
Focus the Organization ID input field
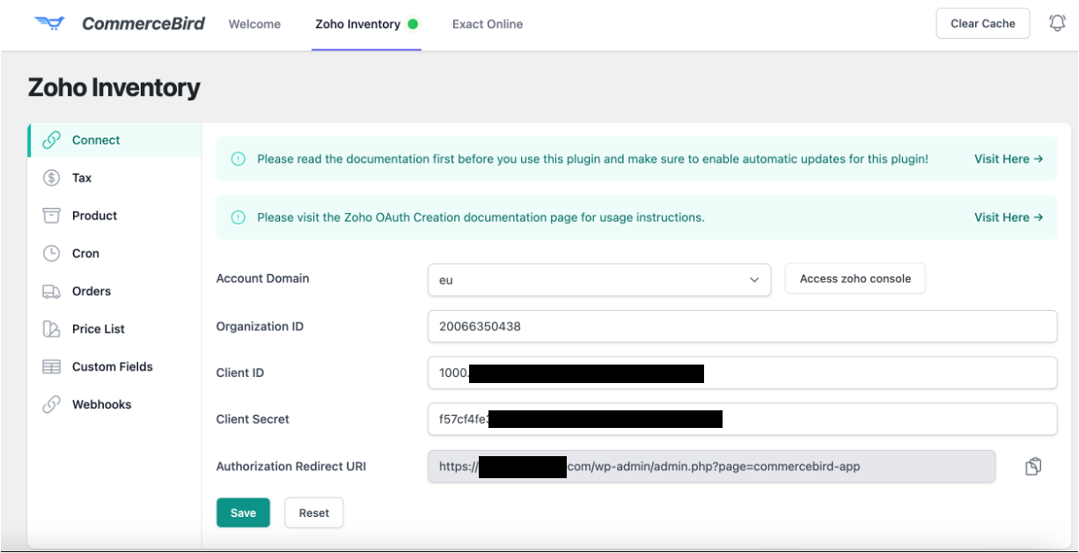coord(742,327)
